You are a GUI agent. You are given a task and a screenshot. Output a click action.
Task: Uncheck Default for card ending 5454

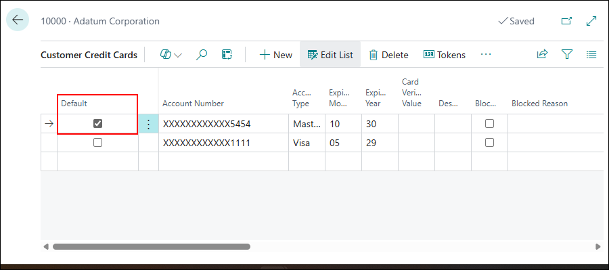click(x=98, y=124)
